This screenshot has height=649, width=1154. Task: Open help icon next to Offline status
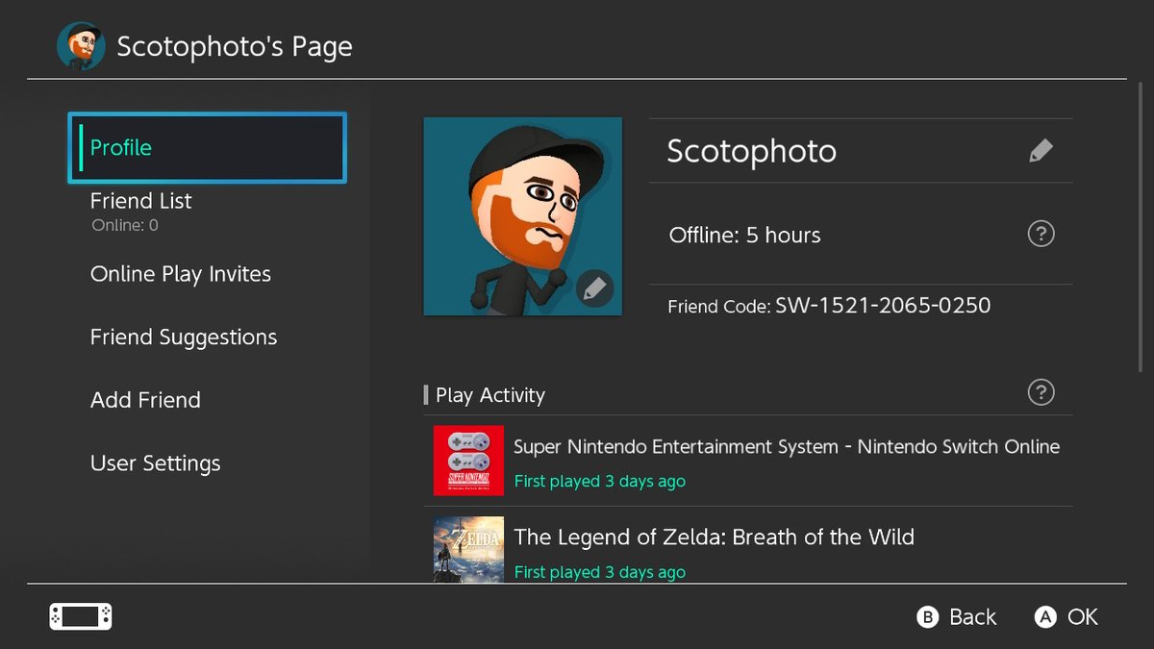click(x=1041, y=234)
